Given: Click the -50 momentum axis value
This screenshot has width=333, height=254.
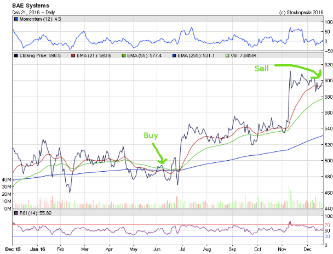Looking at the screenshot, I should (x=328, y=51).
